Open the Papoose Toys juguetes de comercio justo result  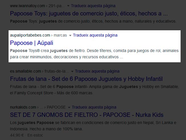89,13
